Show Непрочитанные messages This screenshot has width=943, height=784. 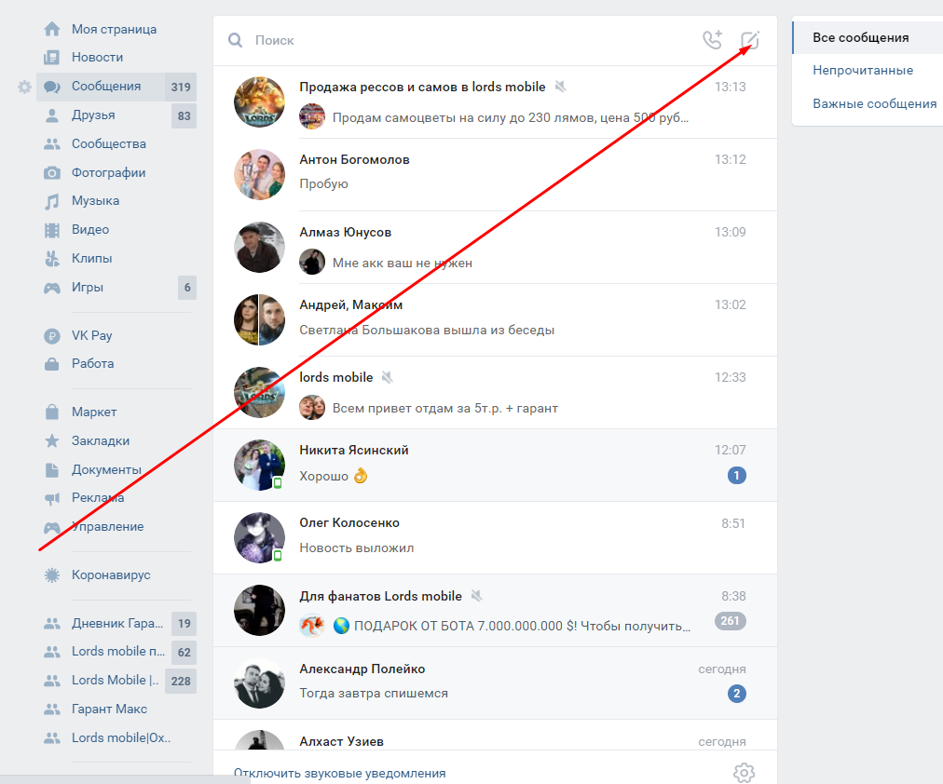point(863,70)
